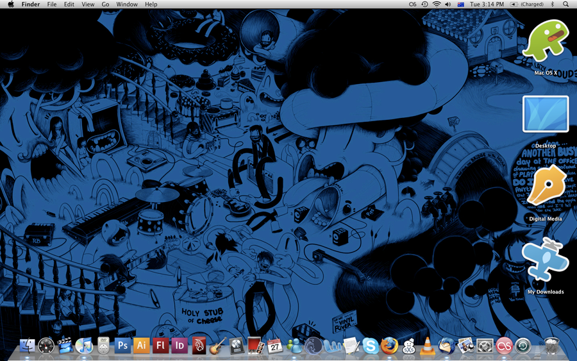Screen dimensions: 577x361
Task: Open the wave-circle app icon in Dock
Action: click(313, 346)
